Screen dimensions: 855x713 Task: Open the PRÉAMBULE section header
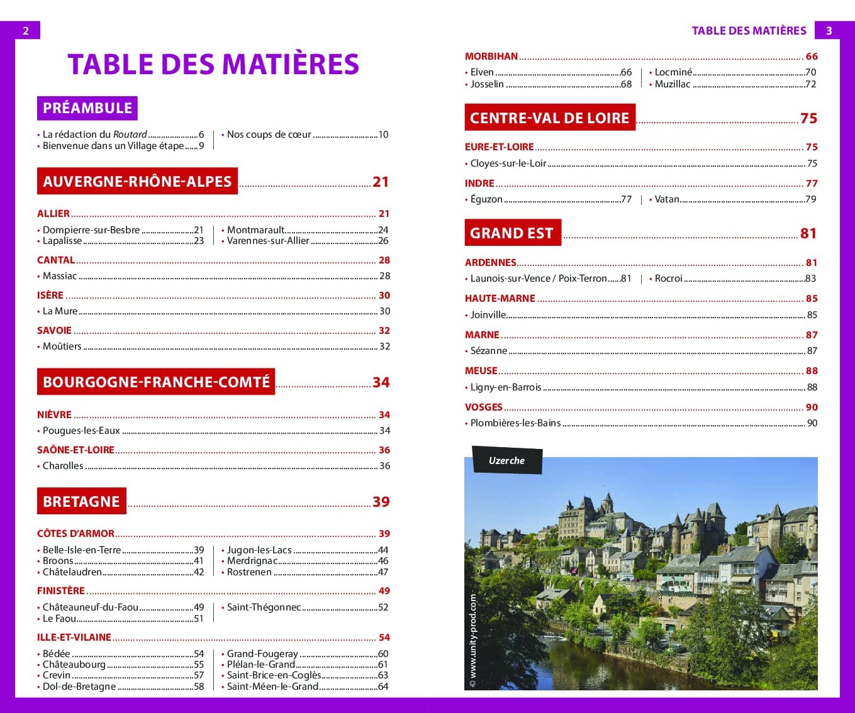pos(87,108)
